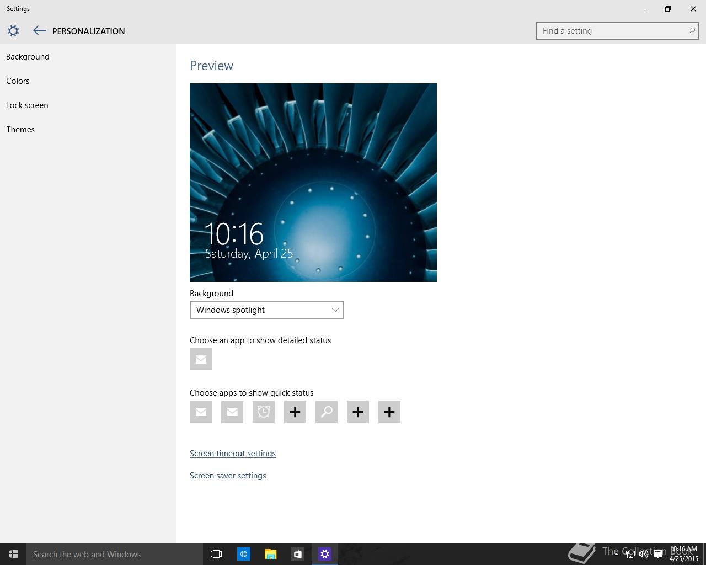The height and width of the screenshot is (565, 706).
Task: Click the Find a setting search field
Action: (617, 31)
